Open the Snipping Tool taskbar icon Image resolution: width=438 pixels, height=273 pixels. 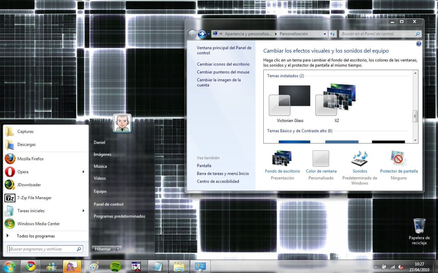pos(136,266)
